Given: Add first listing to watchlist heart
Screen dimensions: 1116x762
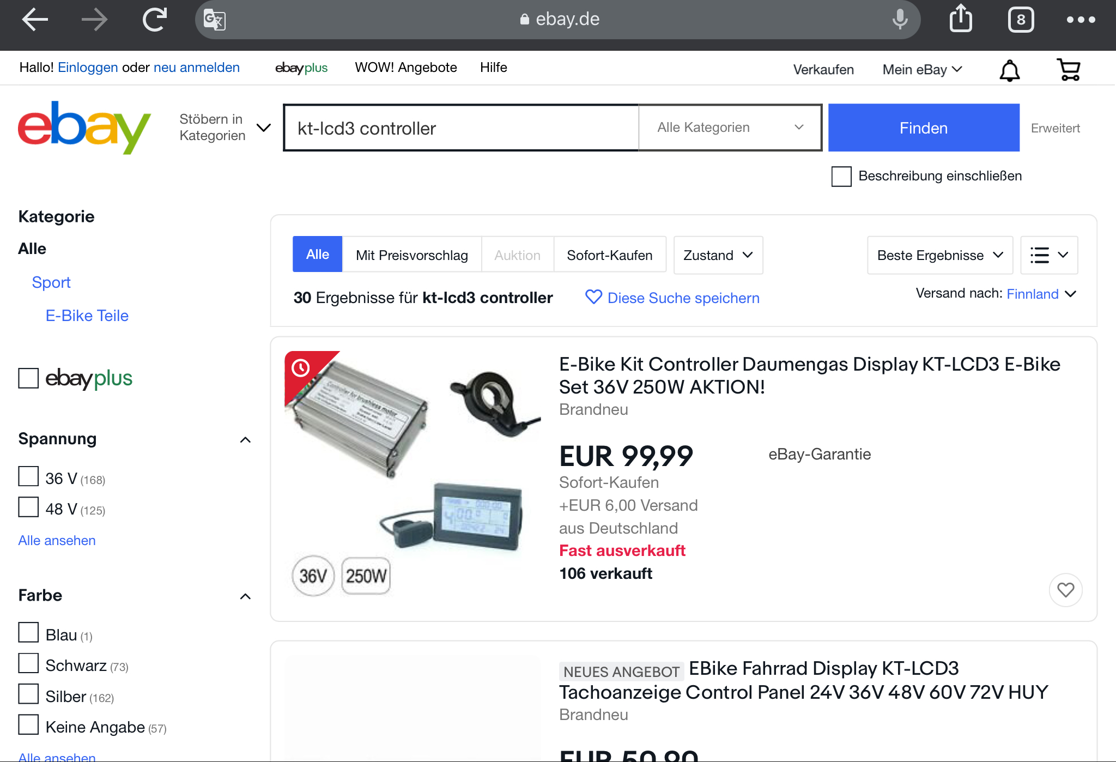Looking at the screenshot, I should [1065, 590].
